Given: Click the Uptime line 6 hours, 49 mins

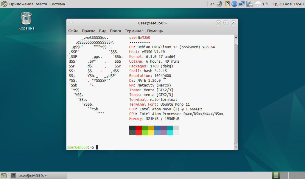Looking at the screenshot, I should (154, 61).
